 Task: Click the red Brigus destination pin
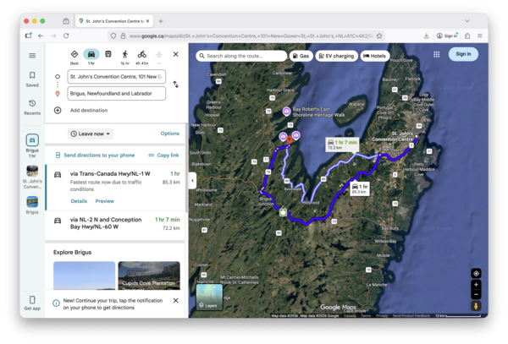pos(290,139)
